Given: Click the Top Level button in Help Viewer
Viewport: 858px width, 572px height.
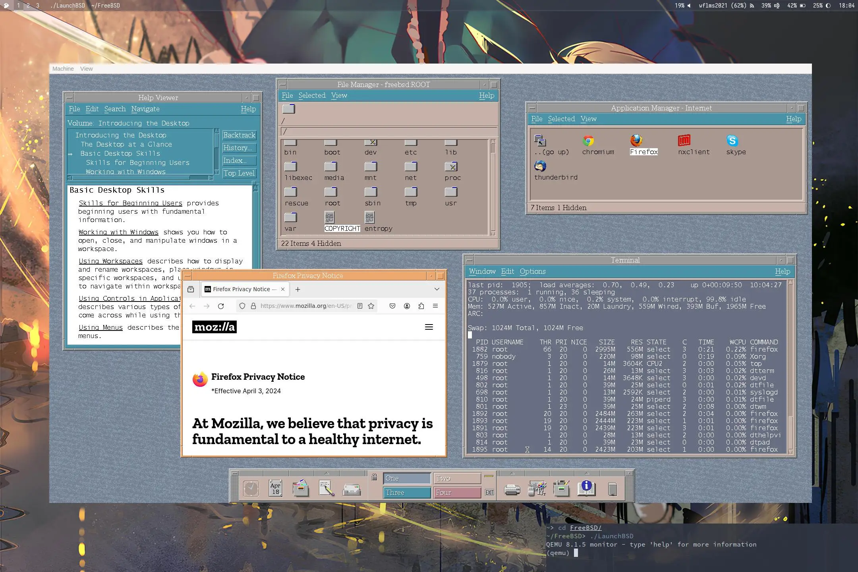Looking at the screenshot, I should [239, 173].
